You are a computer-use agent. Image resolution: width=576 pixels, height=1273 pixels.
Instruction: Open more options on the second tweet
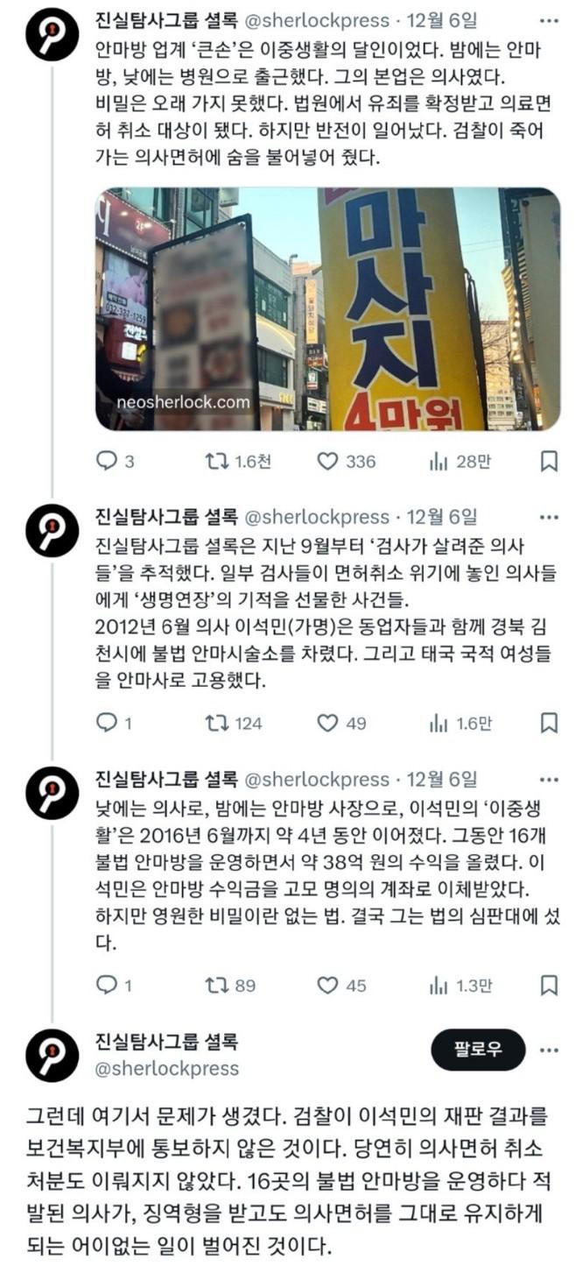549,517
